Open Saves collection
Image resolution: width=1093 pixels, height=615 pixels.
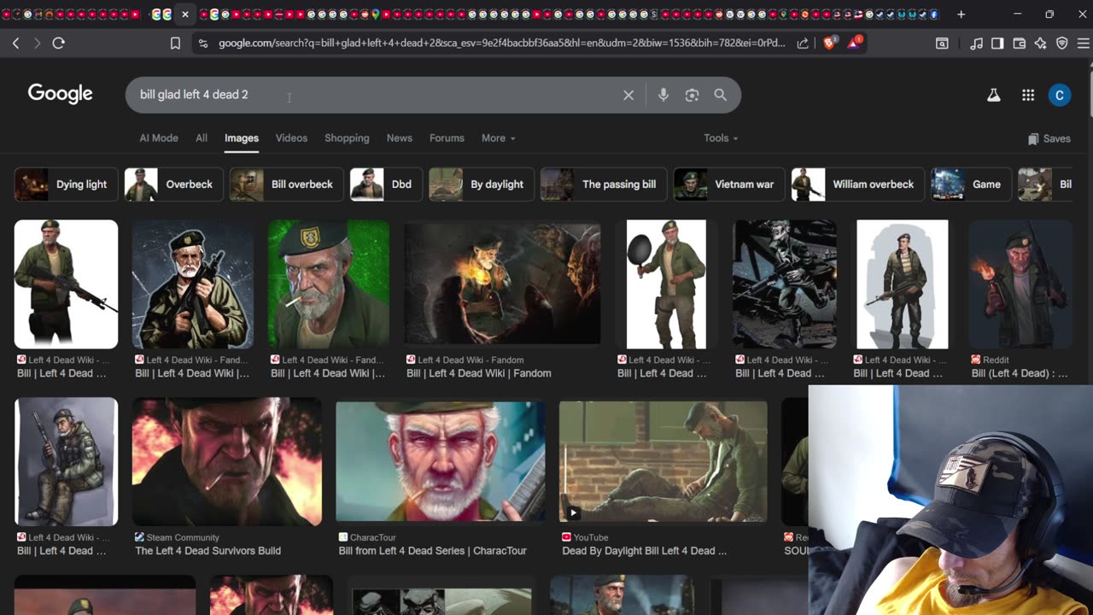pyautogui.click(x=1049, y=138)
